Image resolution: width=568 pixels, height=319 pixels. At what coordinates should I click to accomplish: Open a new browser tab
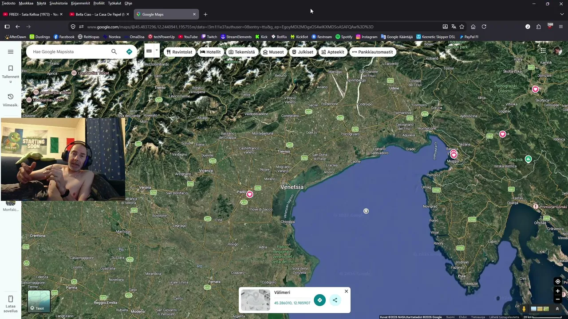[205, 14]
